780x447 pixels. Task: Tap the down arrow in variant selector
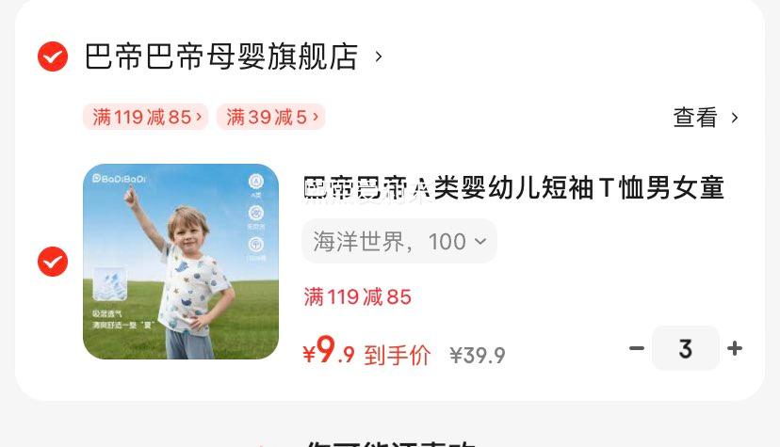tap(480, 241)
